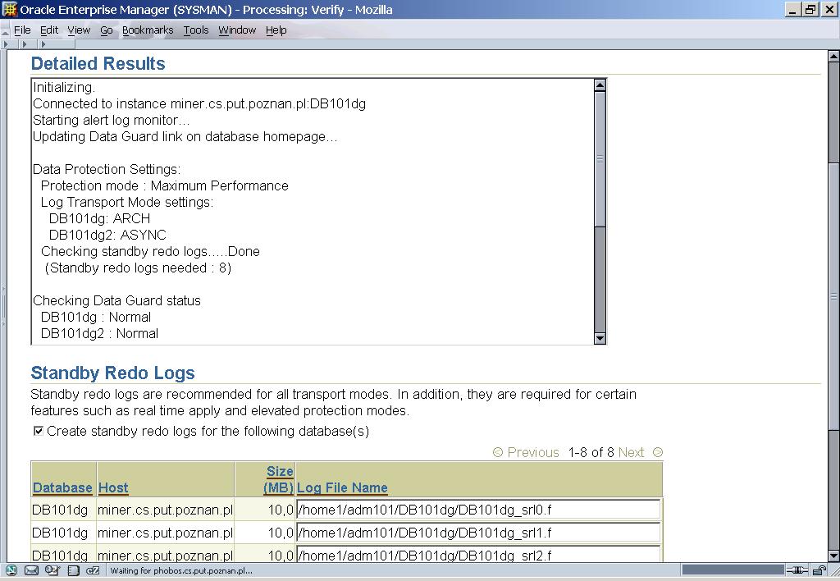Image resolution: width=840 pixels, height=581 pixels.
Task: Open the Navigator component icon in status bar
Action: [11, 570]
